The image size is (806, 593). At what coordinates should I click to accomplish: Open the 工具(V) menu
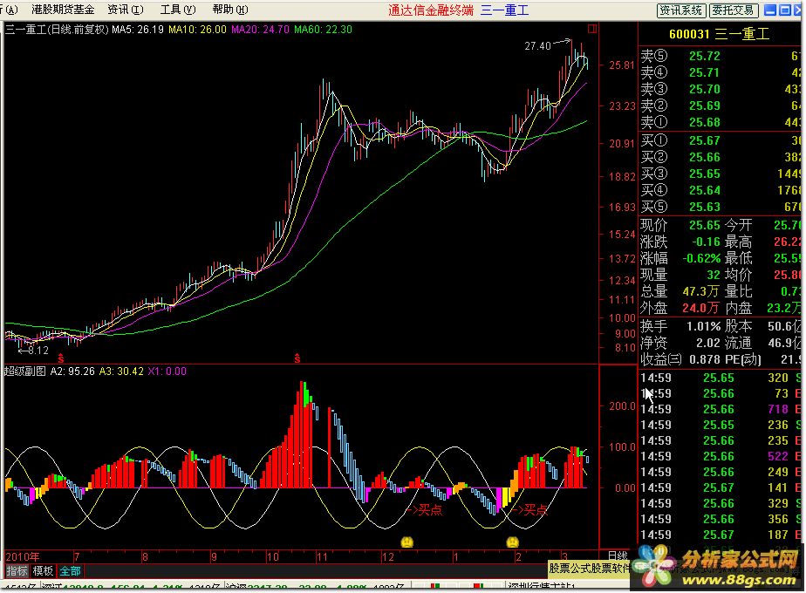click(177, 10)
